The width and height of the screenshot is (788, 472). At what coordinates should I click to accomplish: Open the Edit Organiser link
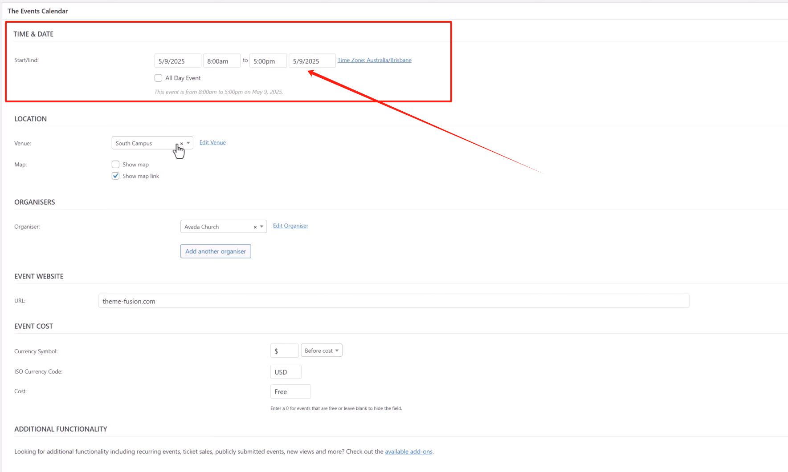(290, 226)
